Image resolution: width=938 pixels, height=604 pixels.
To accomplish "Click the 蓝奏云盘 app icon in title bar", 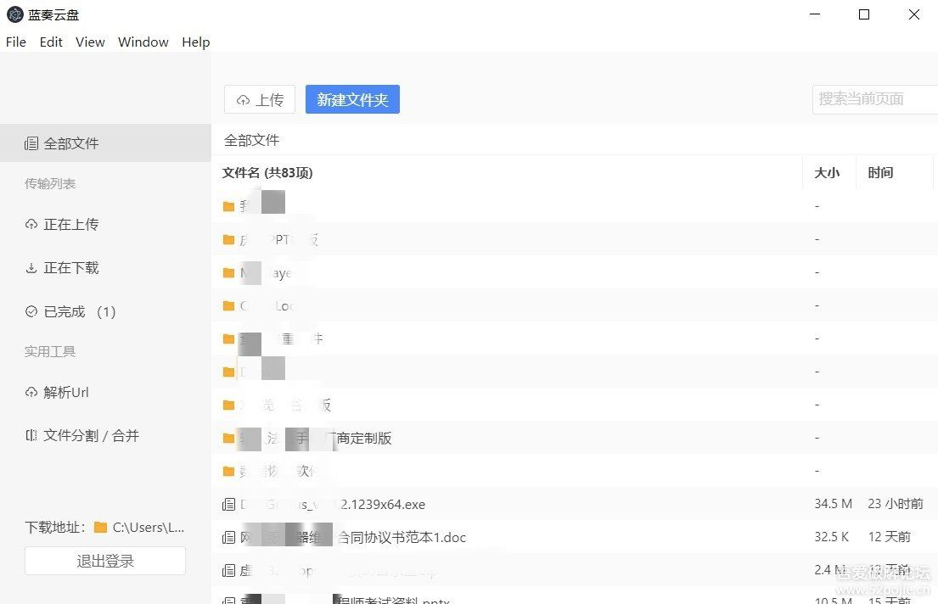I will coord(15,14).
